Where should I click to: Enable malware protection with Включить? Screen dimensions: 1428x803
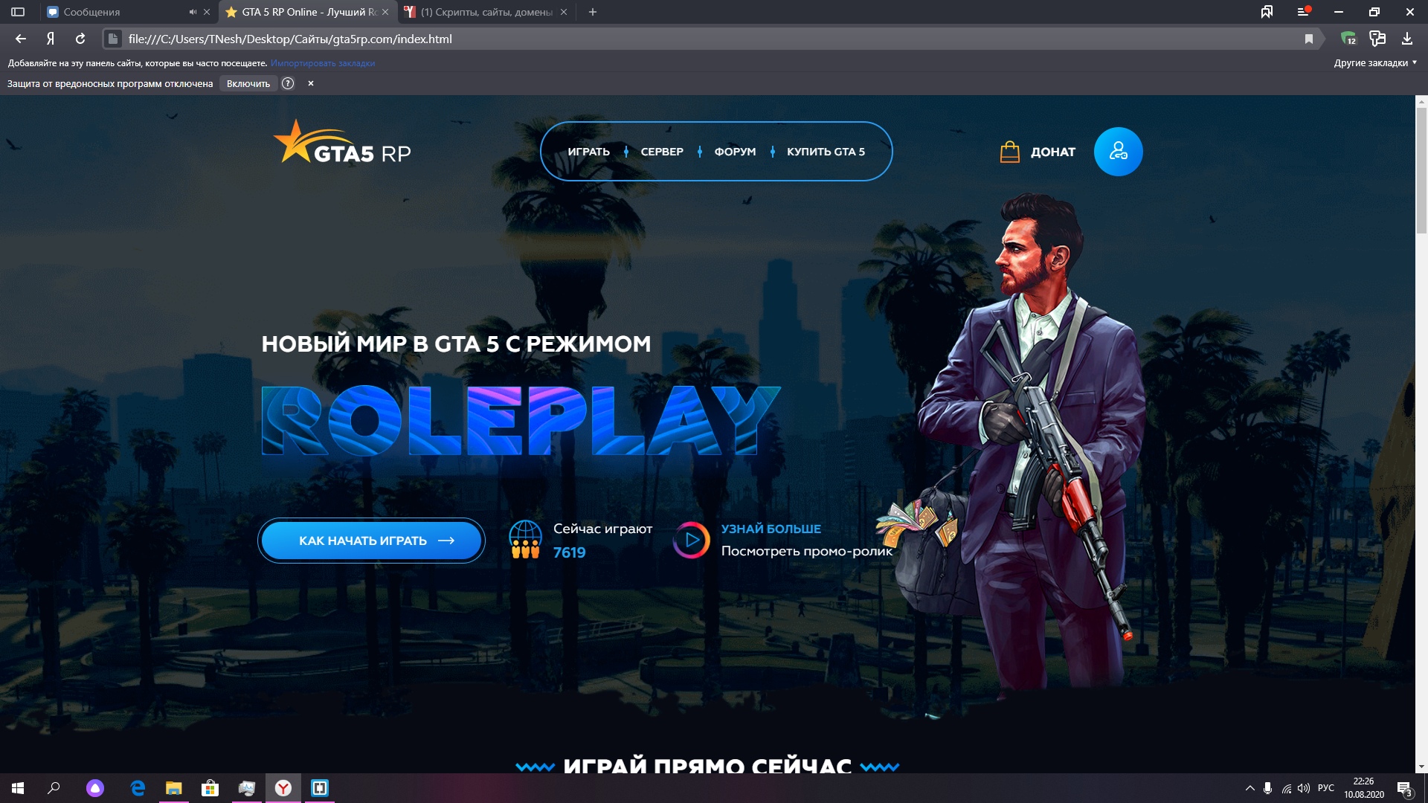(x=248, y=83)
